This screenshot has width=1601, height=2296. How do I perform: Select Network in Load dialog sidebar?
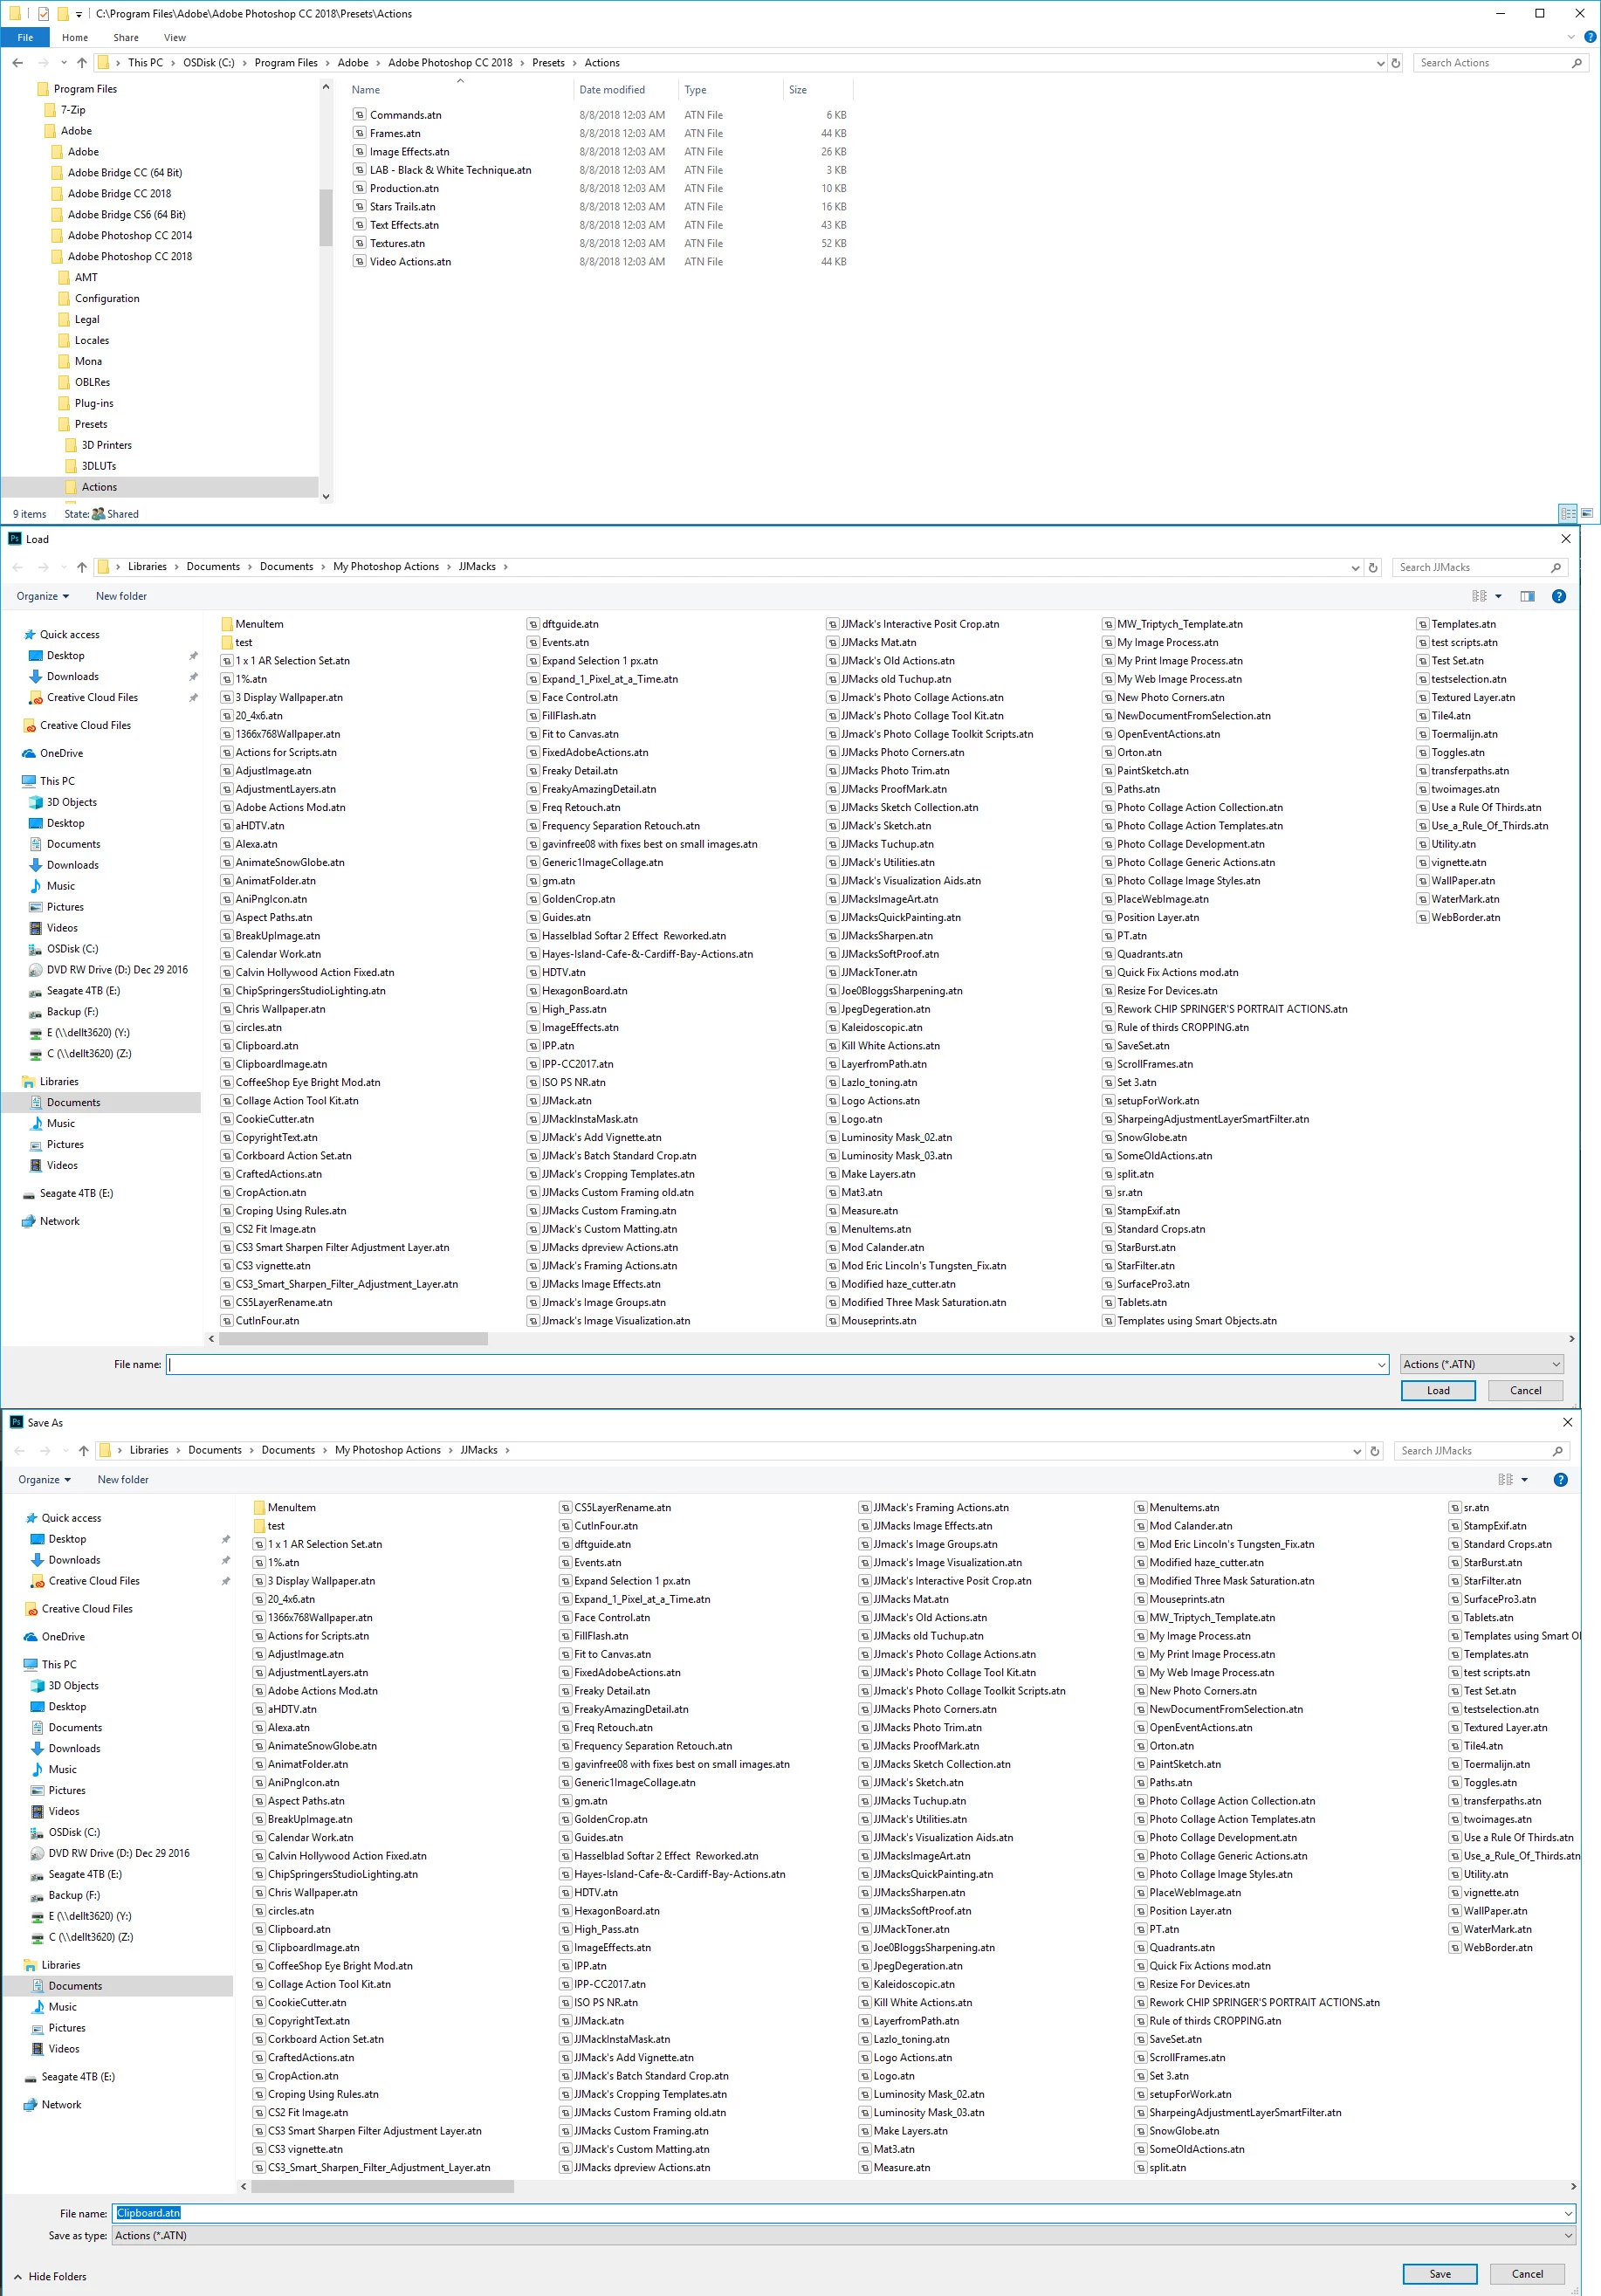59,1221
